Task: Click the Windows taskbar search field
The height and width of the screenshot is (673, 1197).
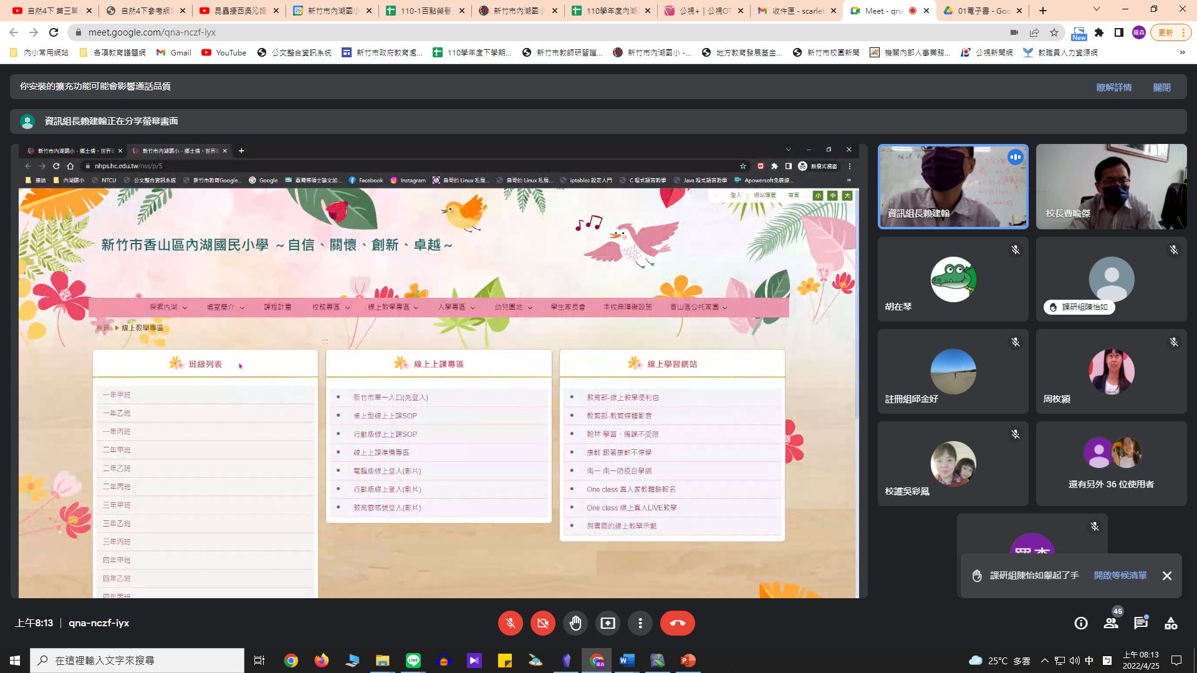Action: tap(137, 661)
